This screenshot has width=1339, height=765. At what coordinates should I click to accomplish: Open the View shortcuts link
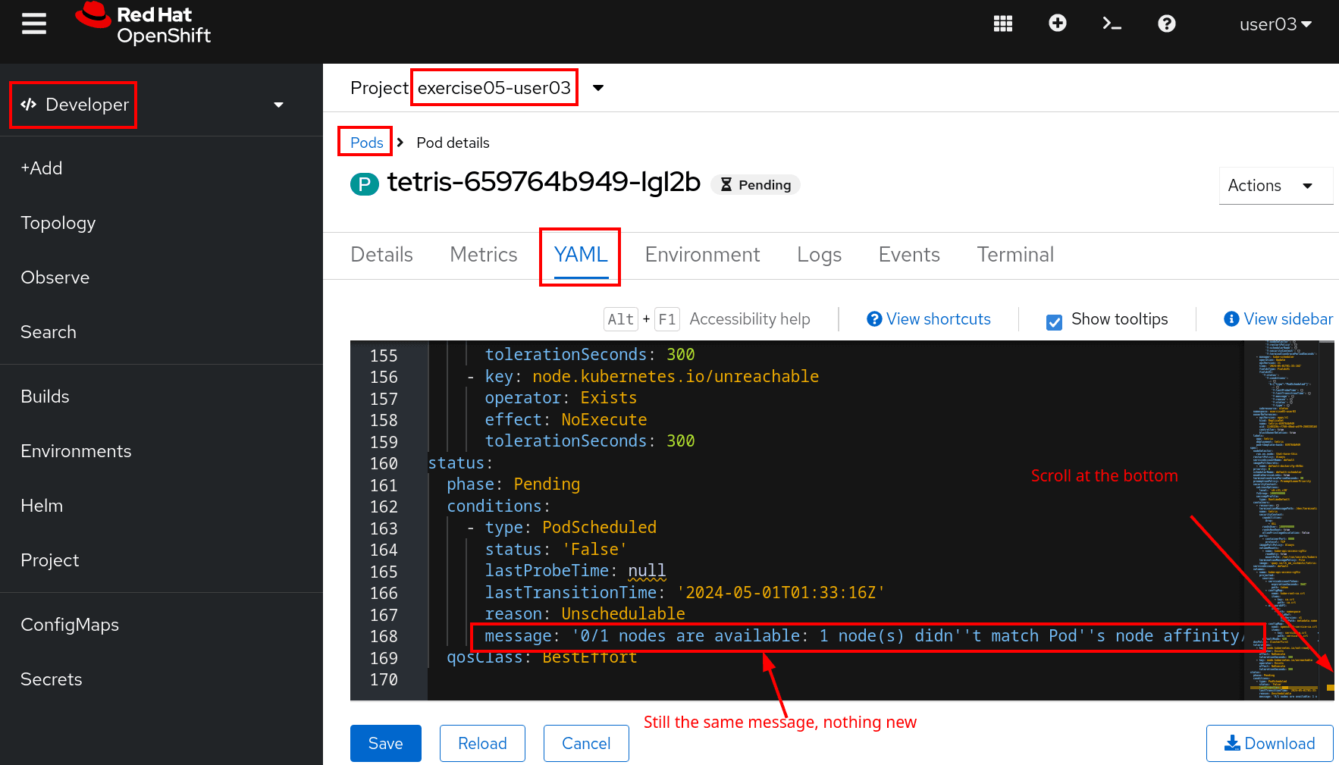[x=929, y=319]
